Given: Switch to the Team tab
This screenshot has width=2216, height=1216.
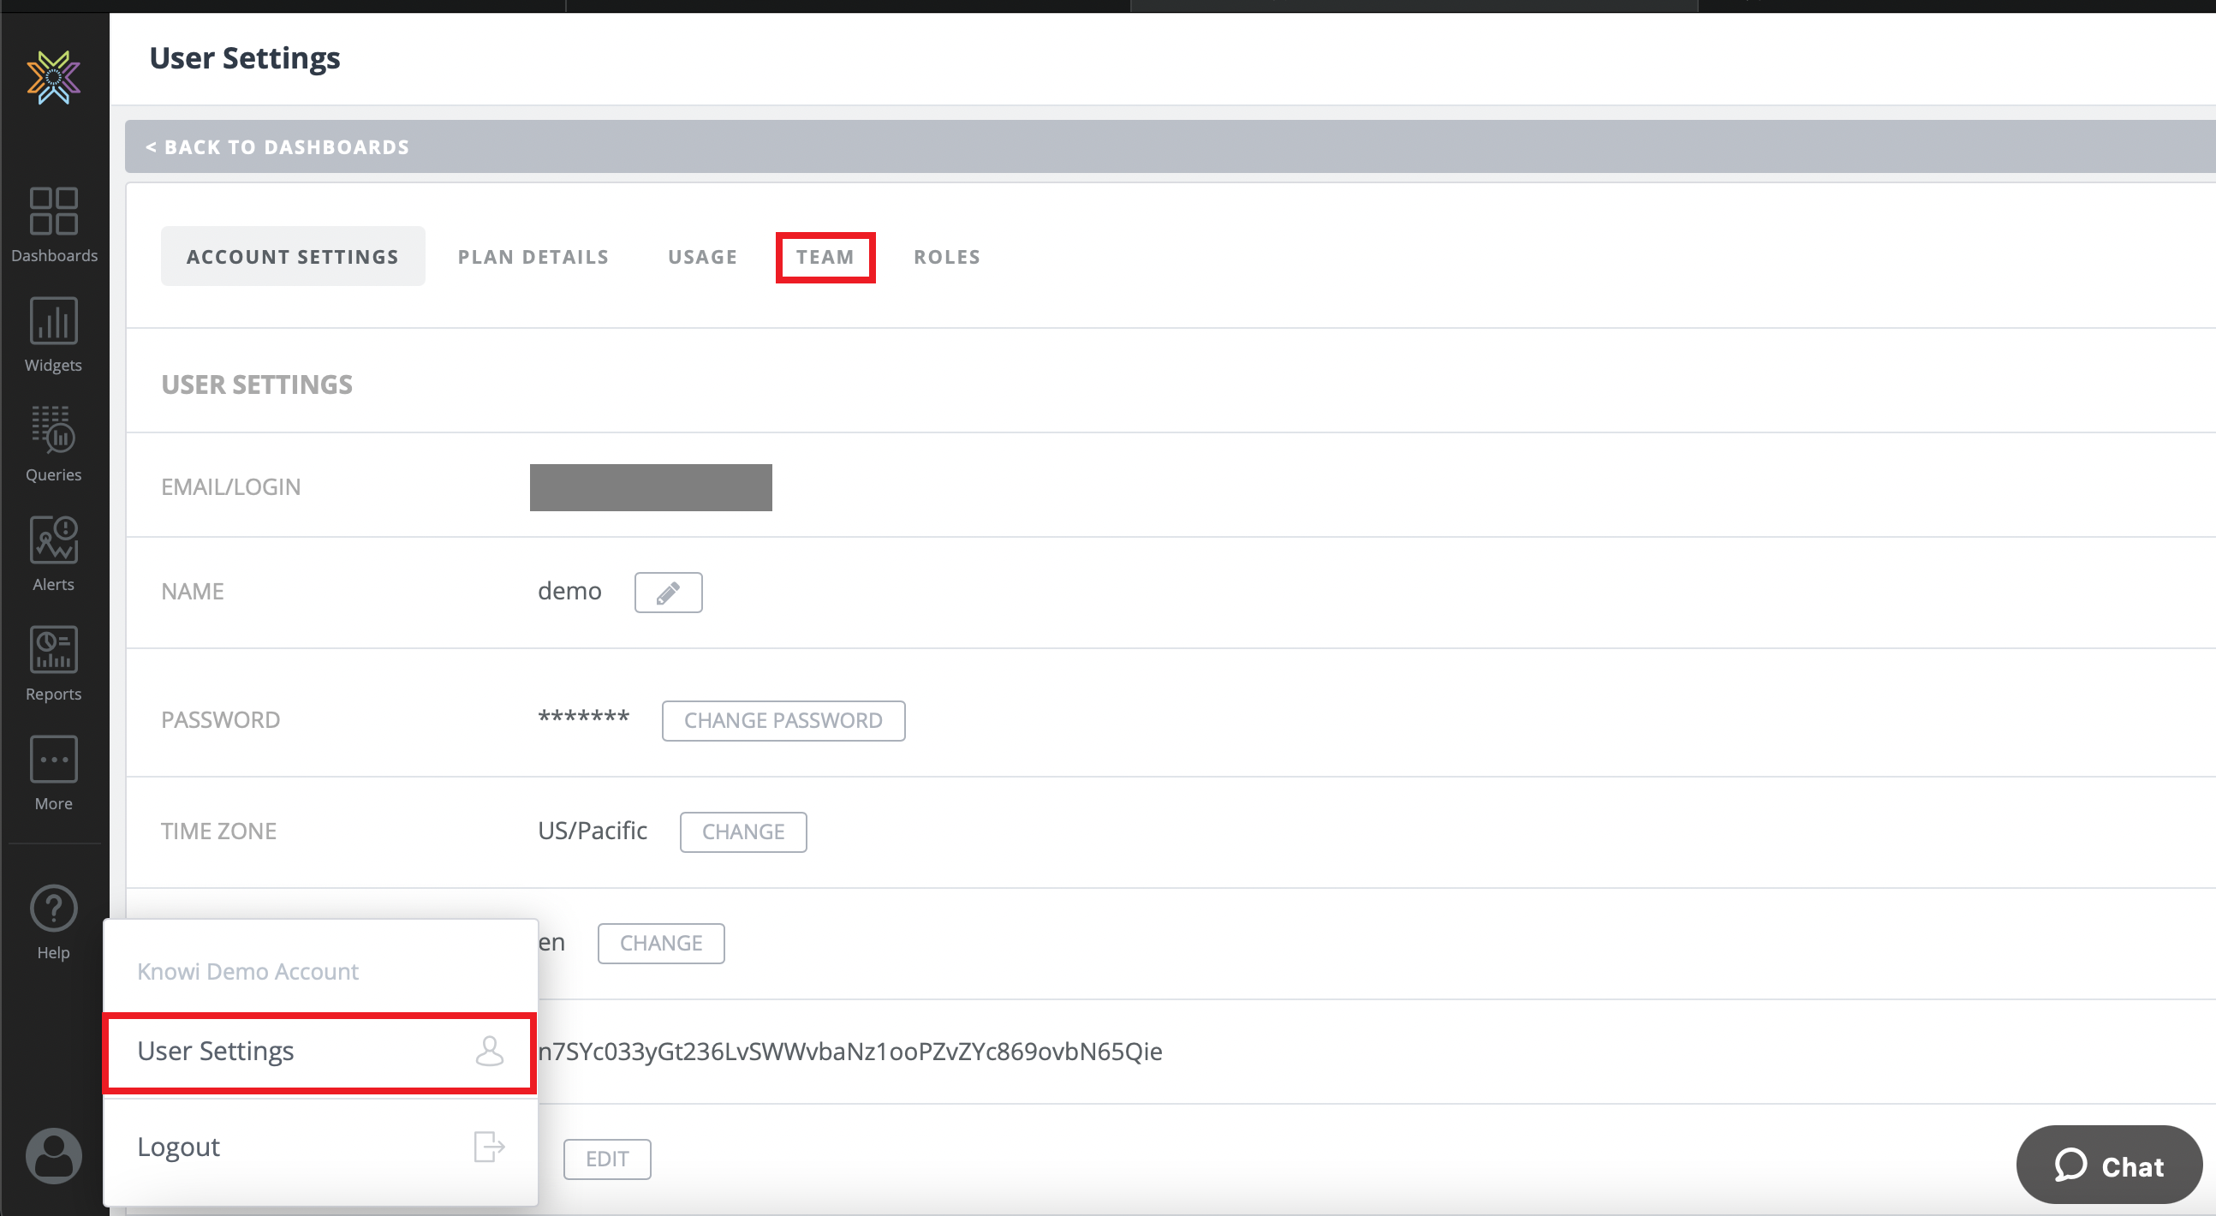Looking at the screenshot, I should tap(824, 257).
